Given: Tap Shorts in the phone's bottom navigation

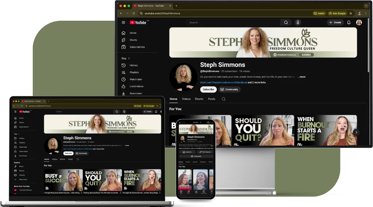Looking at the screenshot, I should (x=189, y=192).
